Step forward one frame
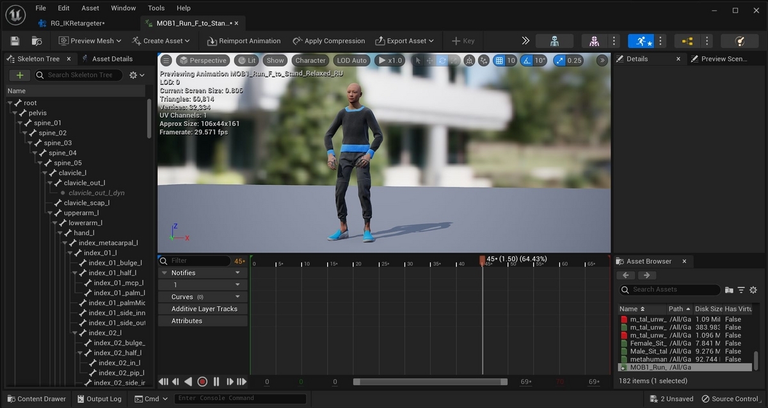 [x=230, y=382]
